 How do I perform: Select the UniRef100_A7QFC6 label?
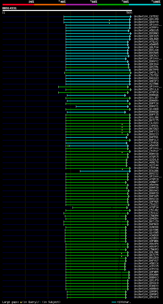click(146, 92)
